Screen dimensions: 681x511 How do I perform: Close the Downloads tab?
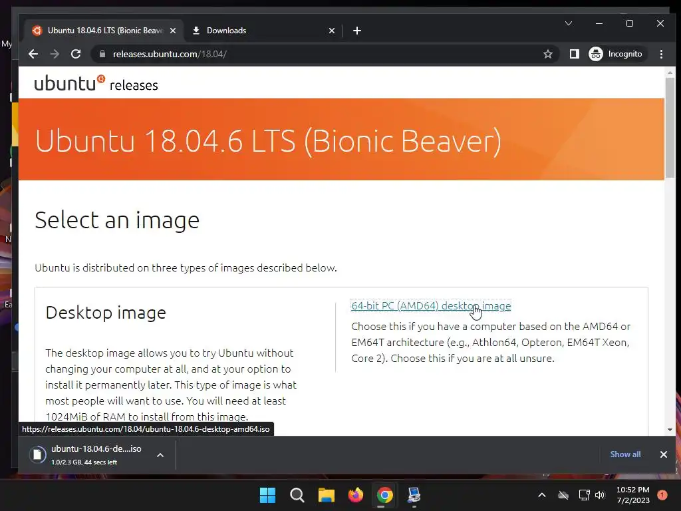[x=332, y=31]
